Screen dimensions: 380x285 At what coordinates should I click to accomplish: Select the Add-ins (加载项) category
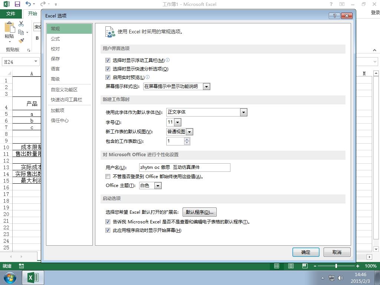(69, 111)
